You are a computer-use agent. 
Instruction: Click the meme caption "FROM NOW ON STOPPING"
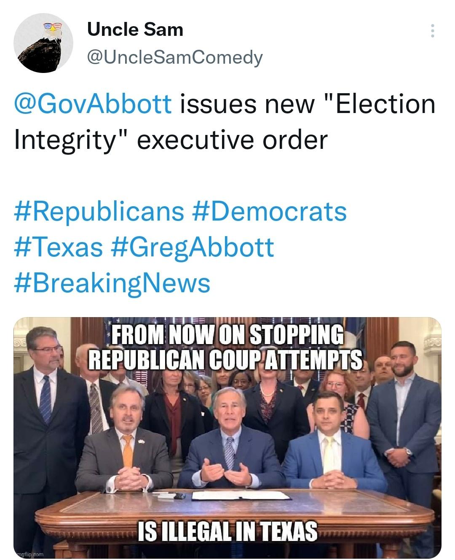point(227,335)
